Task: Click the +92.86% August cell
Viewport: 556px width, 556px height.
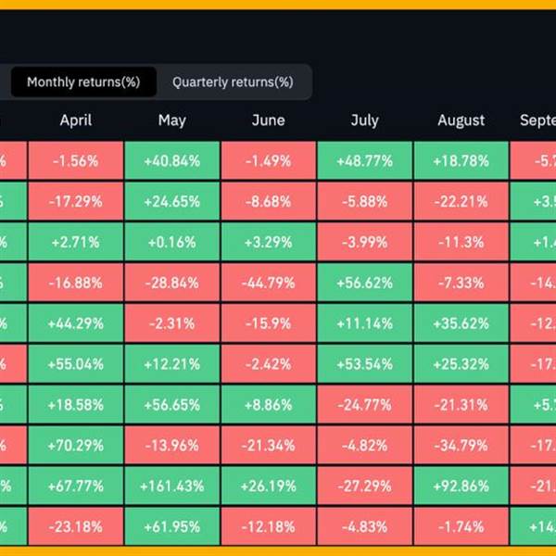Action: [461, 485]
